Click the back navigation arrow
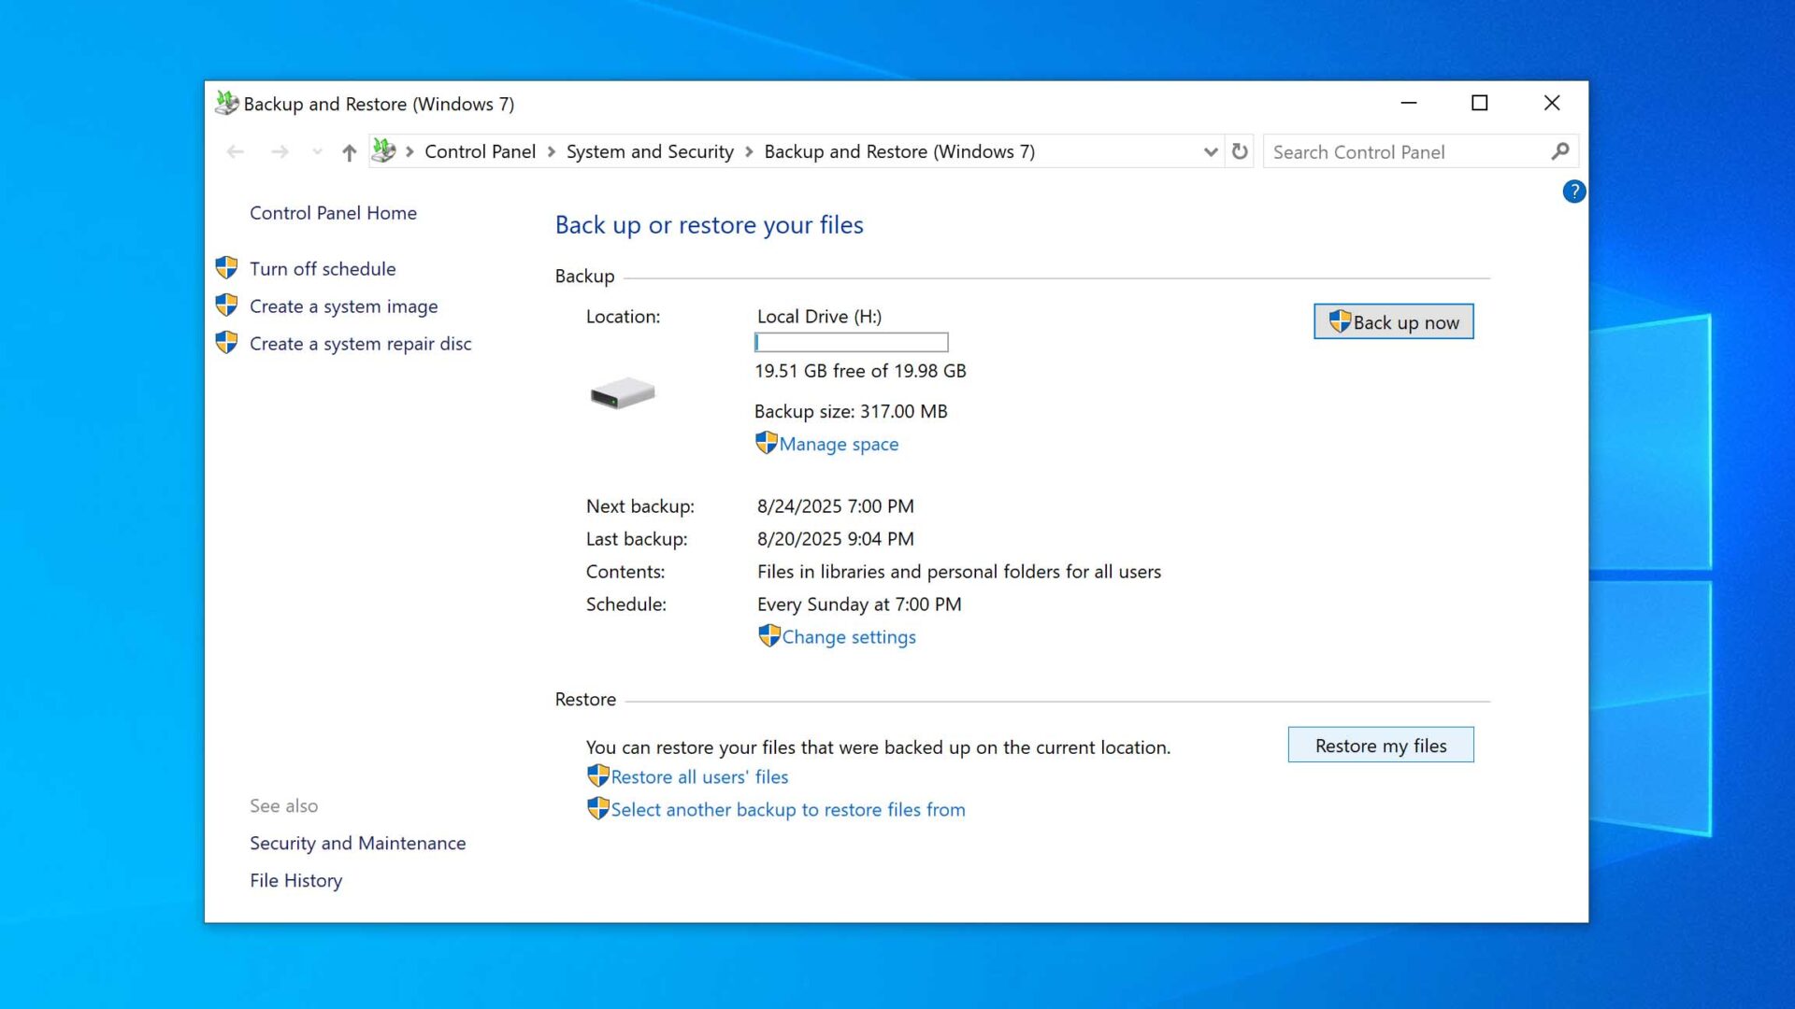 (235, 151)
